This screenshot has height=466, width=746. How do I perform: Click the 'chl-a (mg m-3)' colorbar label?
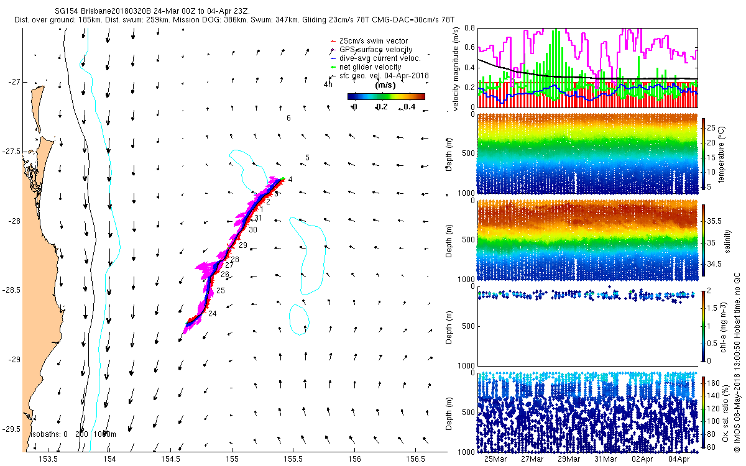[x=723, y=326]
